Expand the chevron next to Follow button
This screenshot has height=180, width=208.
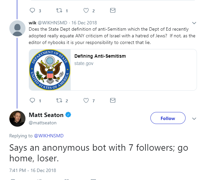click(194, 119)
